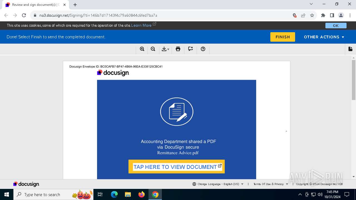356x200 pixels.
Task: Click the Zoom In magnifier icon
Action: (142, 49)
